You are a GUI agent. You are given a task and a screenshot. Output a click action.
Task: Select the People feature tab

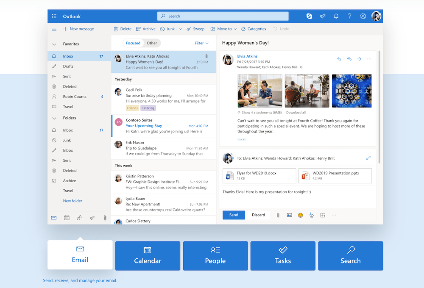click(215, 255)
